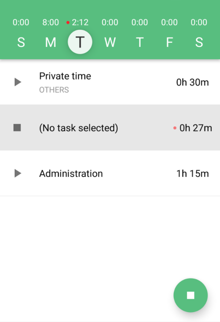Click the 0h 30m duration

192,82
